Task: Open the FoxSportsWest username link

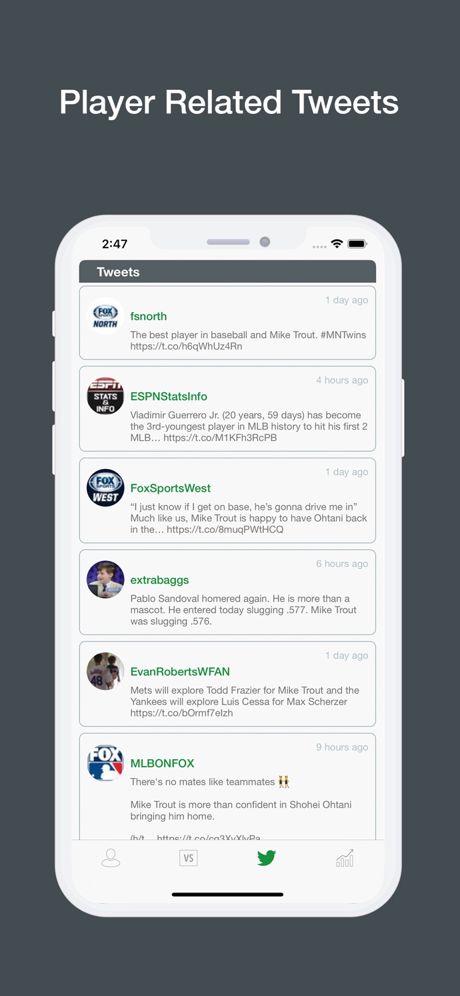Action: (171, 488)
